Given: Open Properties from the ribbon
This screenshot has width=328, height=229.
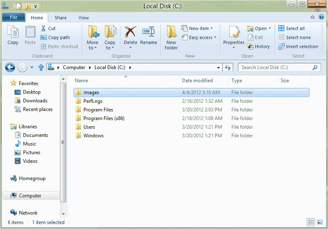Looking at the screenshot, I should point(234,32).
